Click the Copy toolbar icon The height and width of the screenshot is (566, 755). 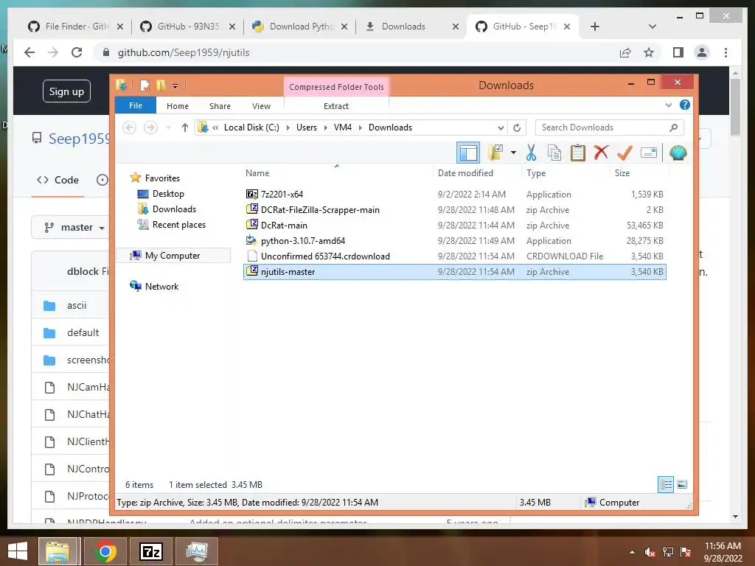[x=554, y=153]
